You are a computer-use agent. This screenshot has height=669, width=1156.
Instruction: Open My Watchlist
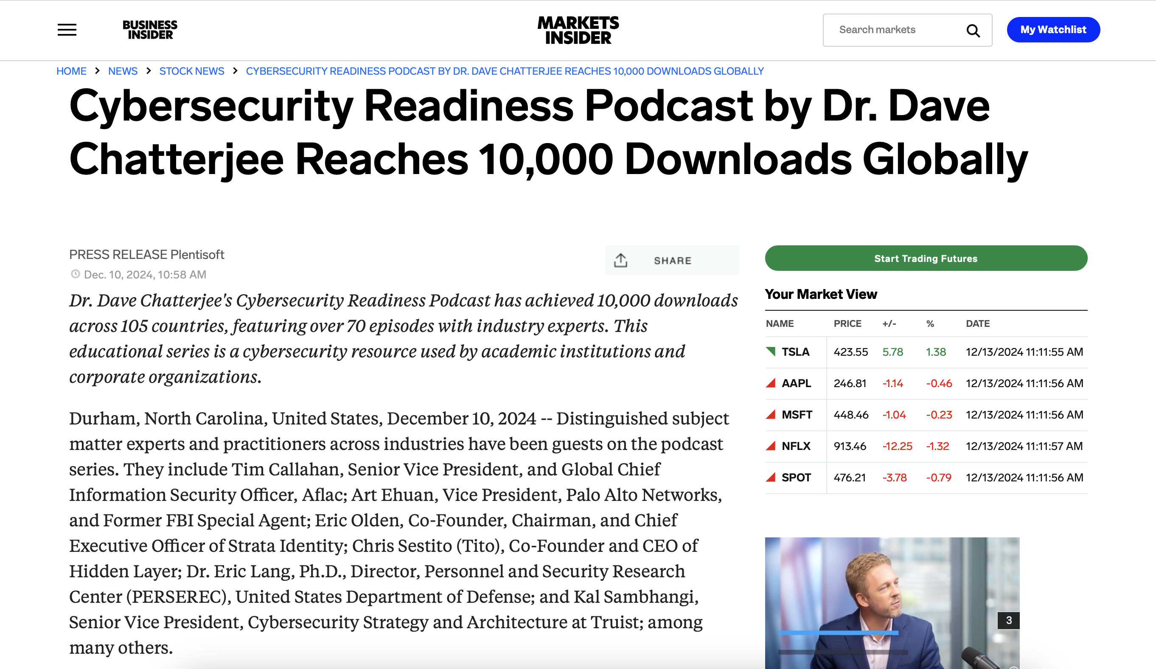click(x=1053, y=30)
